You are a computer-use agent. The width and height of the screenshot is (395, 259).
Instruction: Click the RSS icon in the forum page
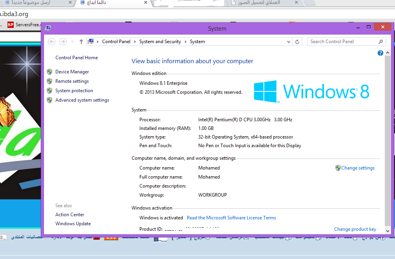[x=111, y=238]
